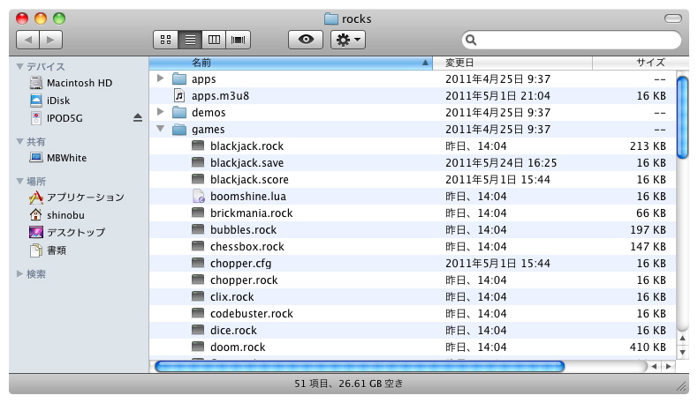Switch to column view
This screenshot has height=403, width=698.
(213, 40)
